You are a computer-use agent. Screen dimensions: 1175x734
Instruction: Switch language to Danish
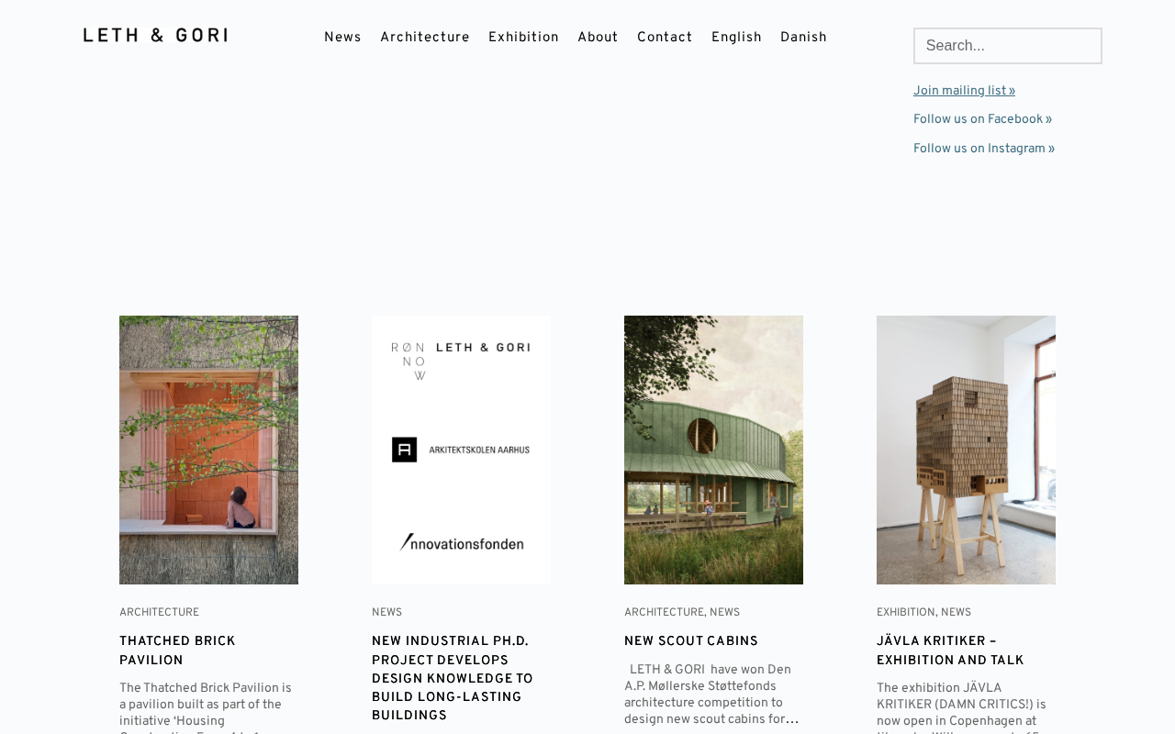pyautogui.click(x=803, y=38)
